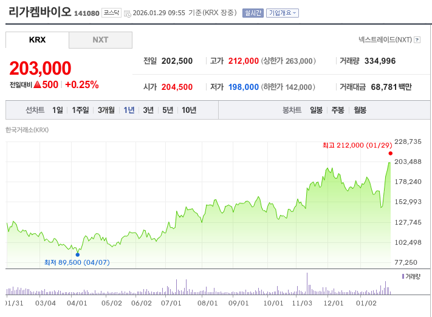432x317 pixels.
Task: Click the +0.25% change percentage
Action: tap(82, 84)
